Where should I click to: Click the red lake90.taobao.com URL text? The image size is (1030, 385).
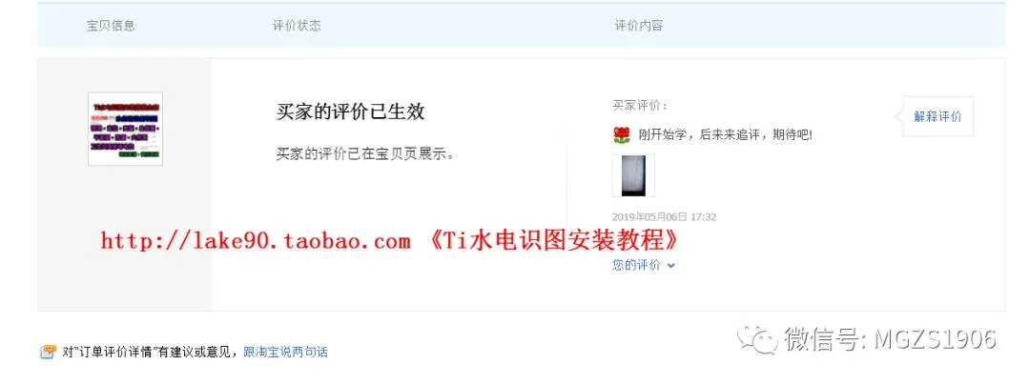tap(257, 241)
